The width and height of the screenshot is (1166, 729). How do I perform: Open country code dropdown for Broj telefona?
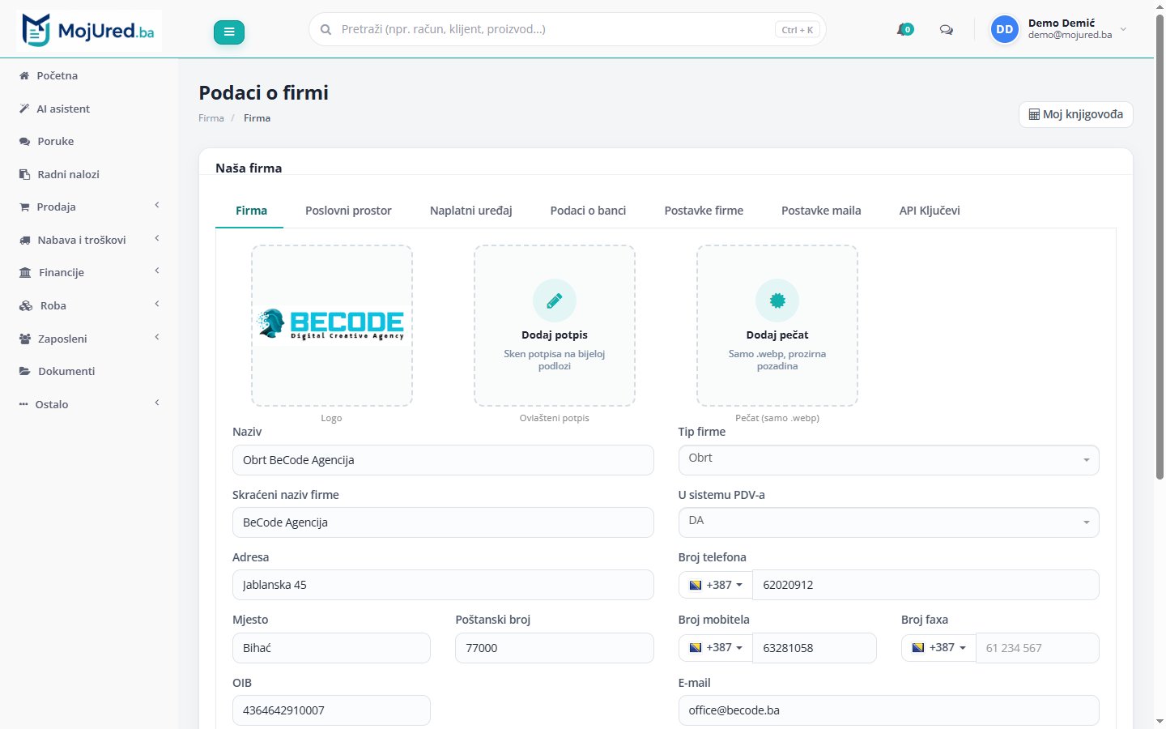716,585
